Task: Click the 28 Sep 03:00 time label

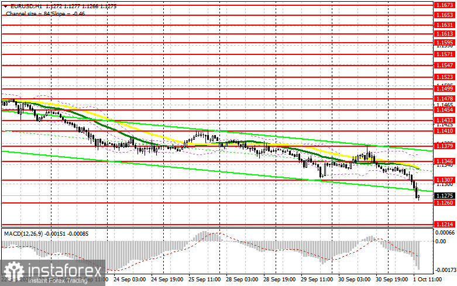Action: tap(242, 280)
